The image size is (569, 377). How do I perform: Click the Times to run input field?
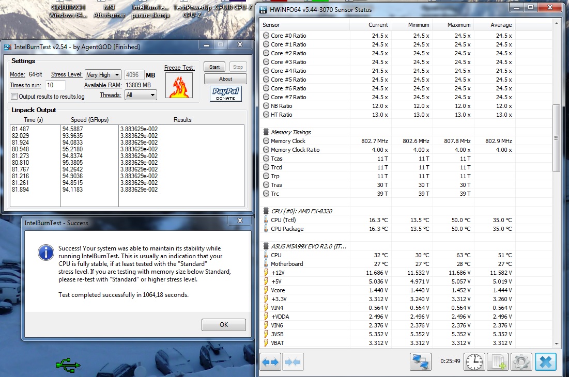click(55, 85)
